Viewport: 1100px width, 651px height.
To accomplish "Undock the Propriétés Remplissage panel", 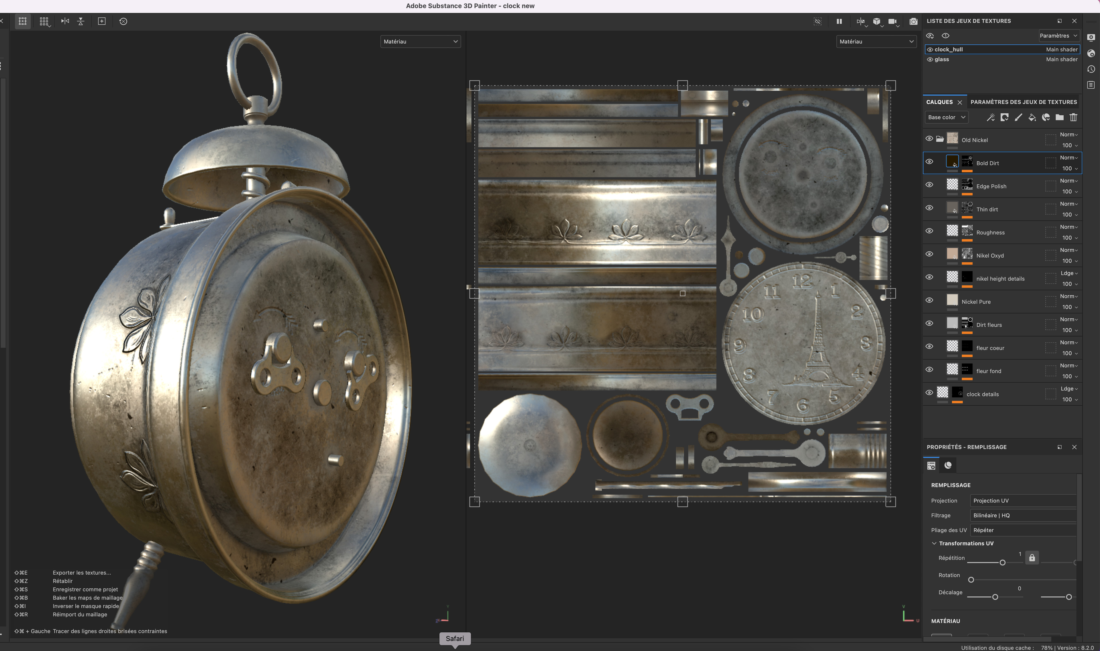I will click(x=1060, y=447).
